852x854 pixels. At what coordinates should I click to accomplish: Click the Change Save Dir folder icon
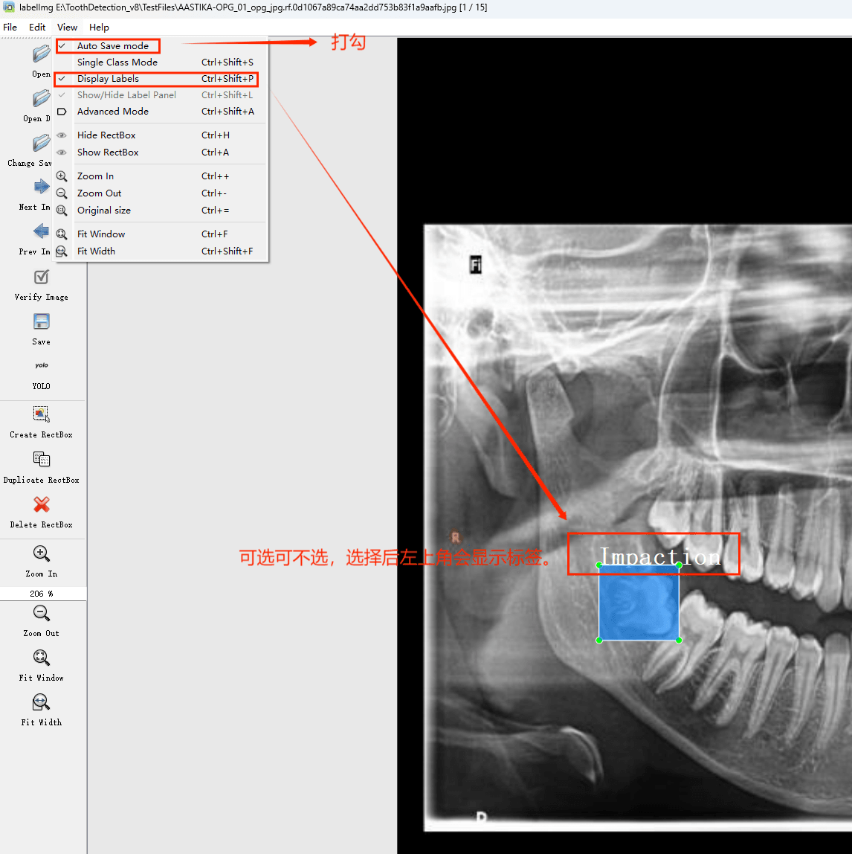click(42, 144)
